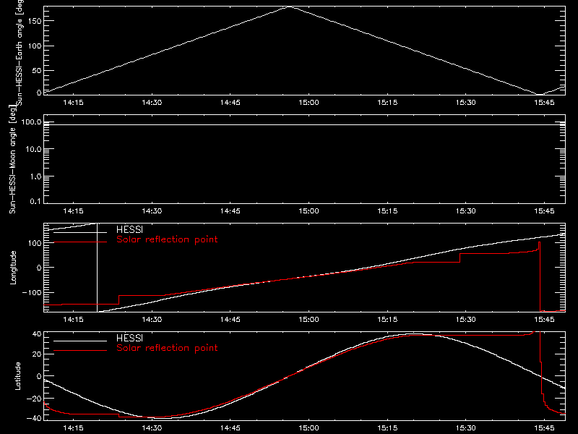Select Solar reflection point legend in Latitude plot

pyautogui.click(x=167, y=348)
